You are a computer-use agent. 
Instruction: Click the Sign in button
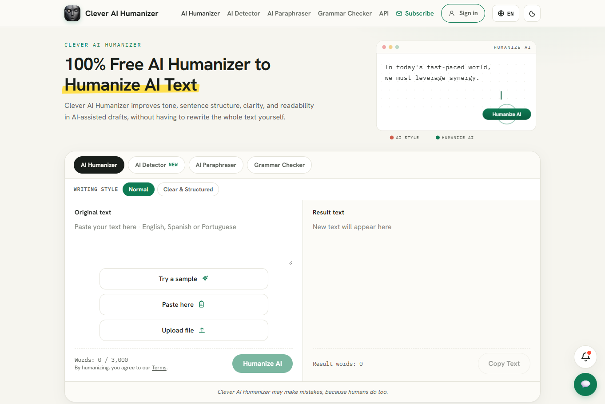tap(463, 13)
